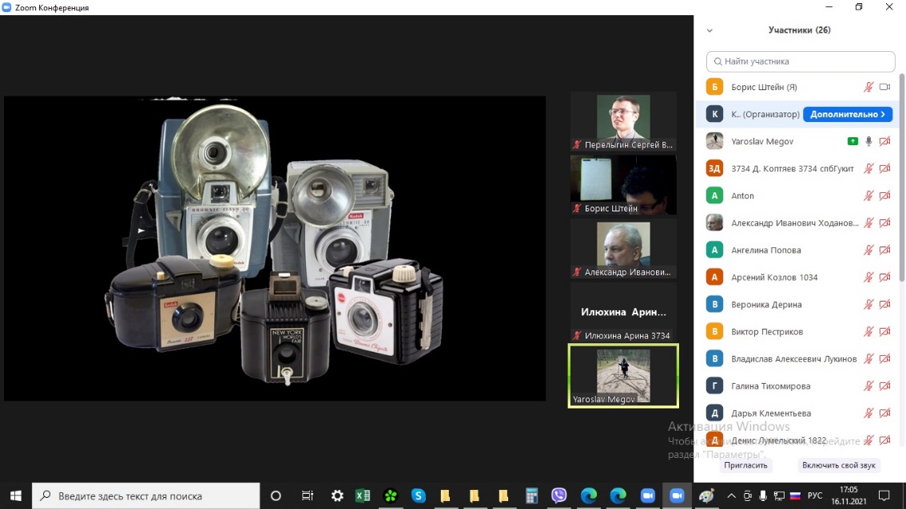Image resolution: width=906 pixels, height=509 pixels.
Task: Select the Дарья Клементьева participant name
Action: tap(771, 413)
